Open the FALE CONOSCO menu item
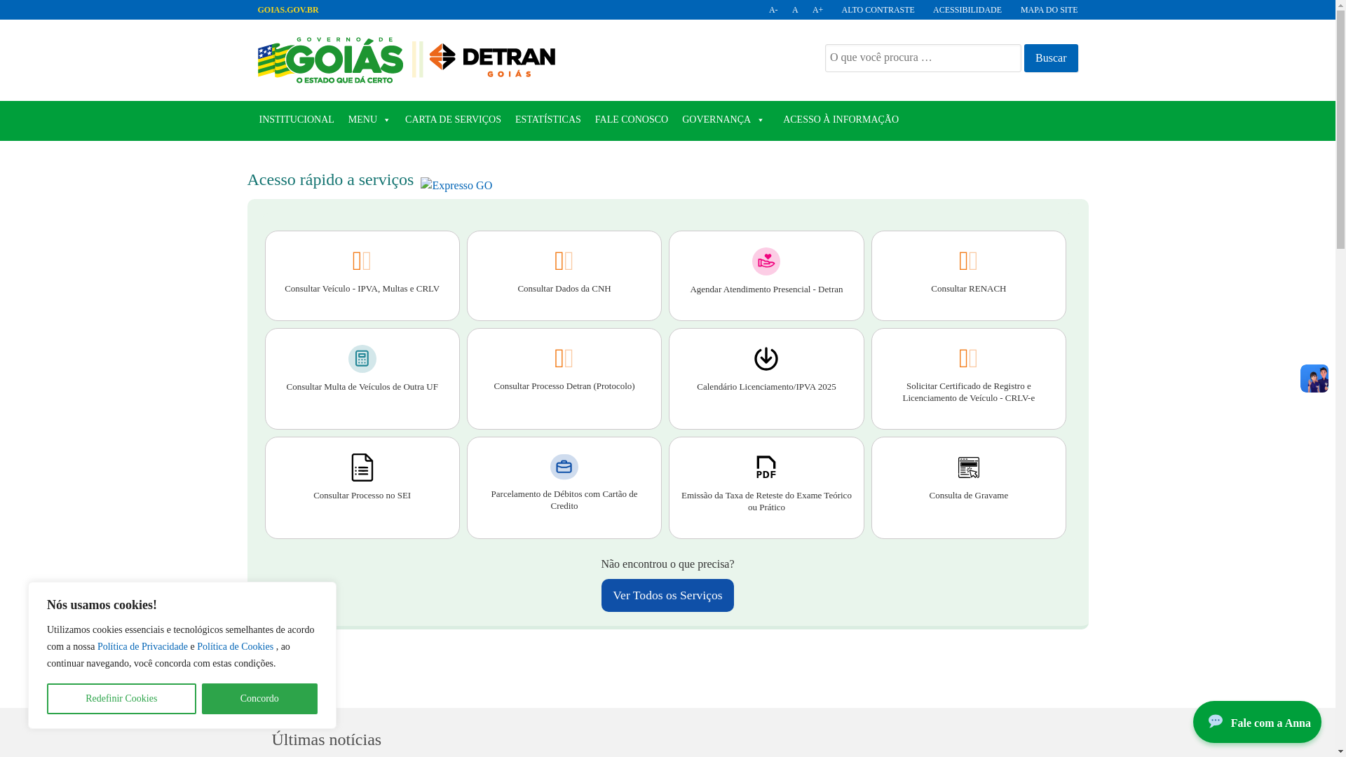 (631, 120)
